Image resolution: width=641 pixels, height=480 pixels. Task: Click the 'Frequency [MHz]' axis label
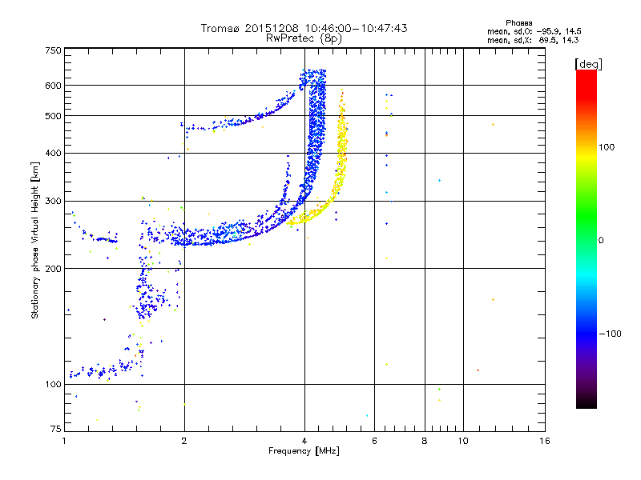pyautogui.click(x=304, y=451)
